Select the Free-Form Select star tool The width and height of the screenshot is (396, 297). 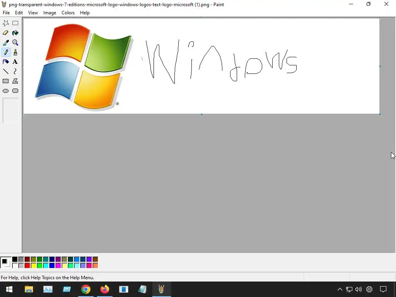[x=5, y=23]
